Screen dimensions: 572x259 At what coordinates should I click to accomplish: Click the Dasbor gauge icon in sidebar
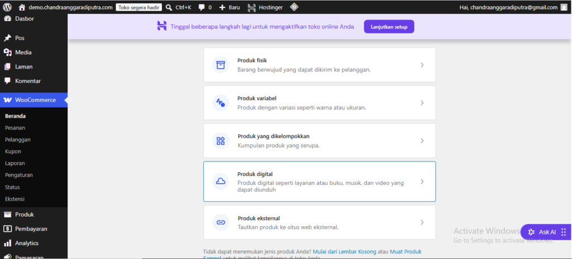[x=8, y=19]
